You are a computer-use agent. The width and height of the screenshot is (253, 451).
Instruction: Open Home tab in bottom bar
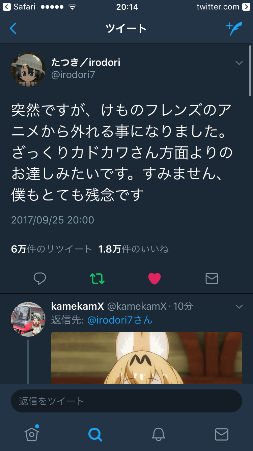(x=32, y=433)
